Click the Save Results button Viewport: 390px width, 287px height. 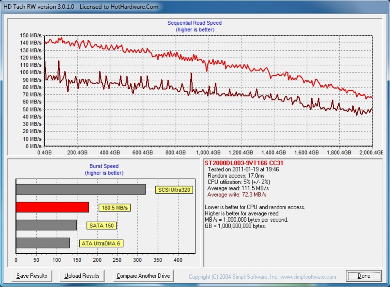tap(32, 276)
